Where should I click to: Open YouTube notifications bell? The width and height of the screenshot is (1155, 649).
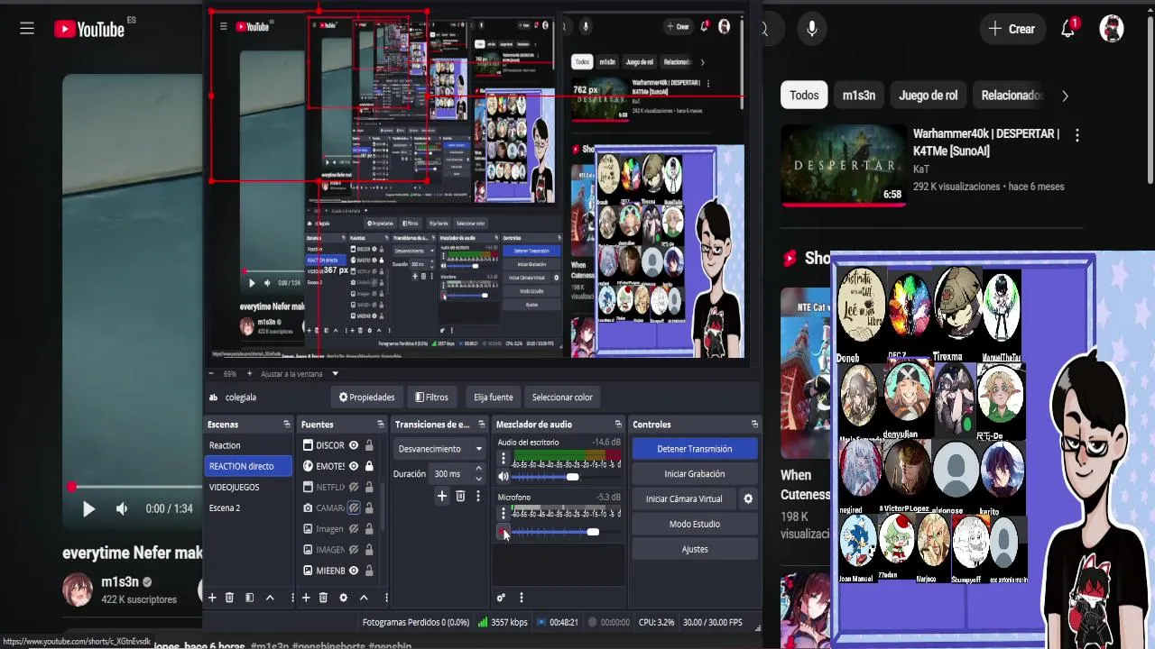[x=1068, y=29]
